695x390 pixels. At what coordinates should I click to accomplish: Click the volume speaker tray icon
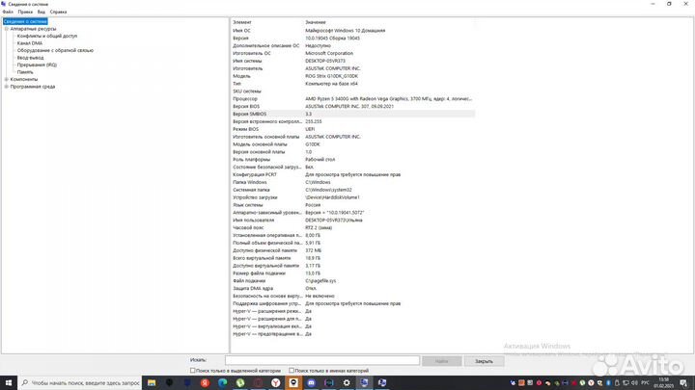pyautogui.click(x=635, y=383)
